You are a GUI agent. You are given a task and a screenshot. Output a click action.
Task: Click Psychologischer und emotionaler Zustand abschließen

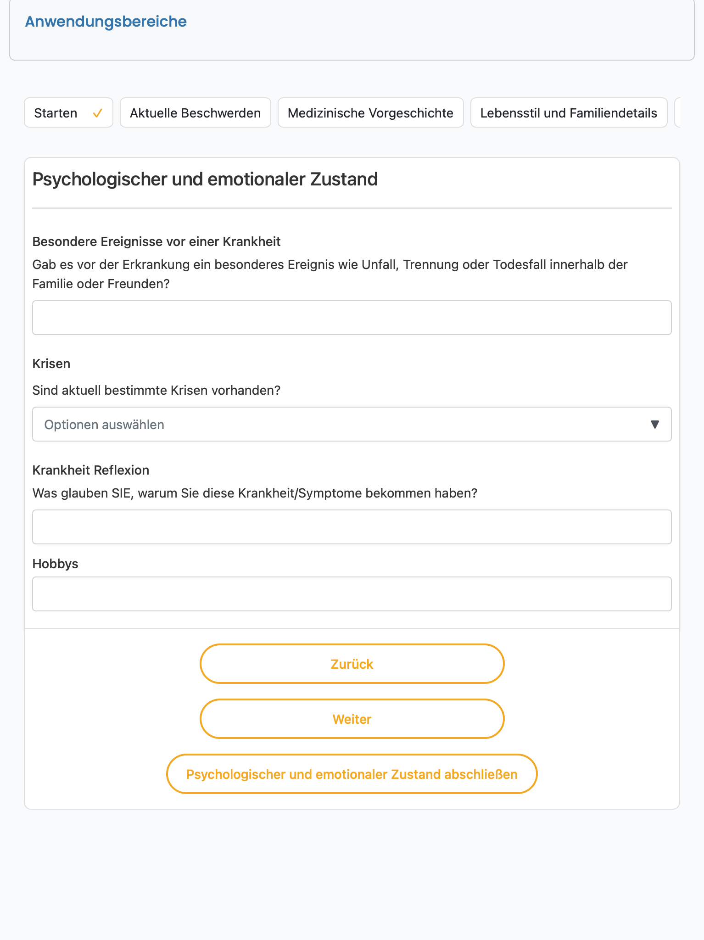tap(352, 774)
